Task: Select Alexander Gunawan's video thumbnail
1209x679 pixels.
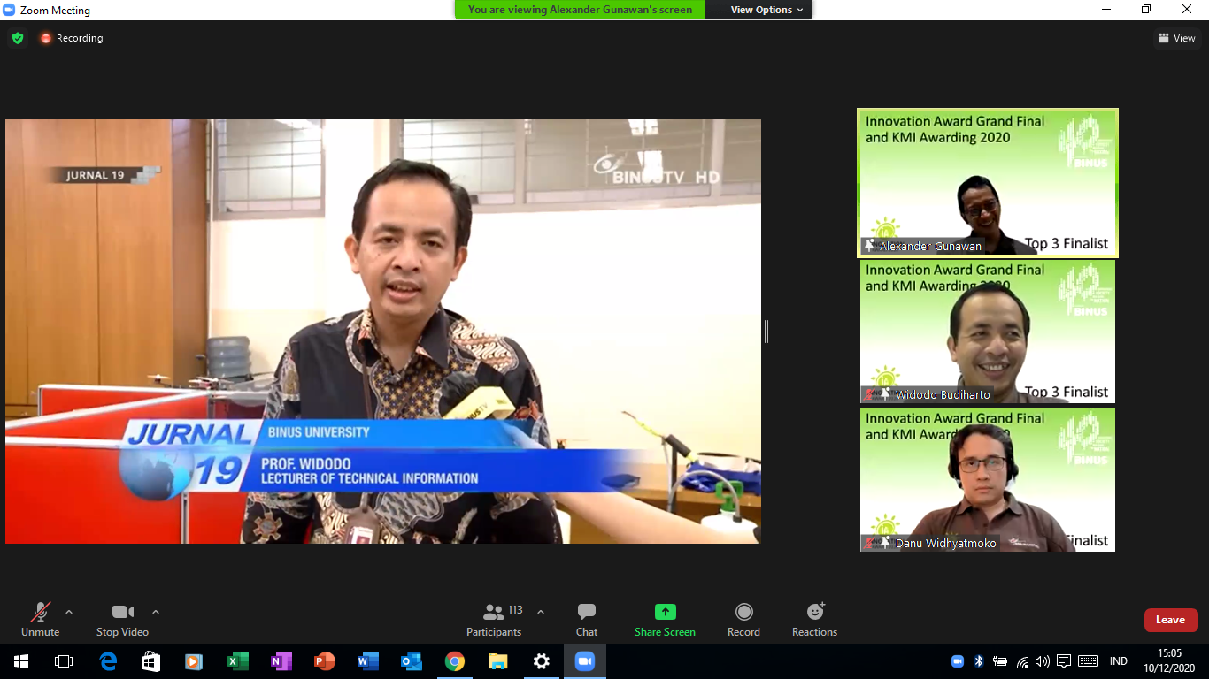Action: [988, 183]
